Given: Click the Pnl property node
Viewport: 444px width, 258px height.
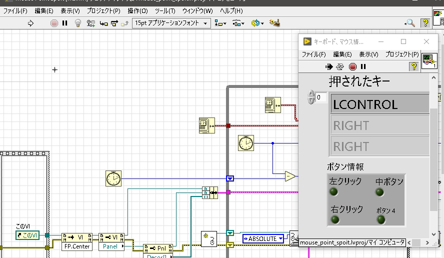Looking at the screenshot, I should tap(157, 248).
